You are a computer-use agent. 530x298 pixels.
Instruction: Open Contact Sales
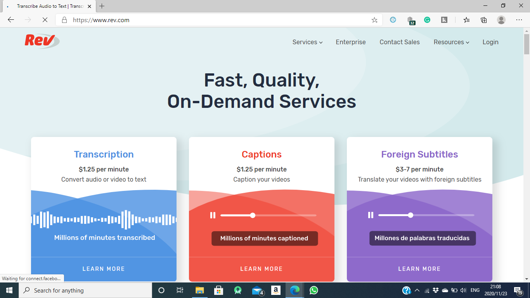[x=400, y=42]
